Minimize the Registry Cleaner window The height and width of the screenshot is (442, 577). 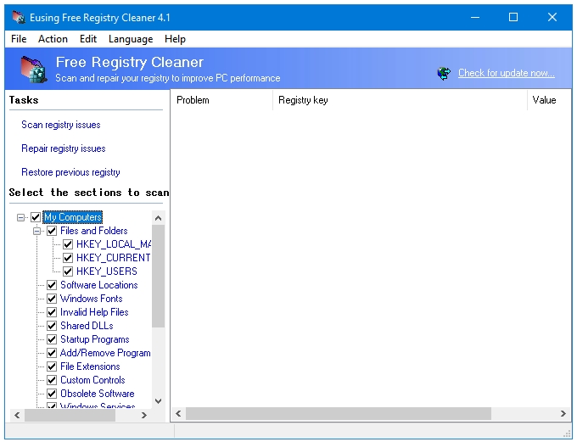(475, 17)
